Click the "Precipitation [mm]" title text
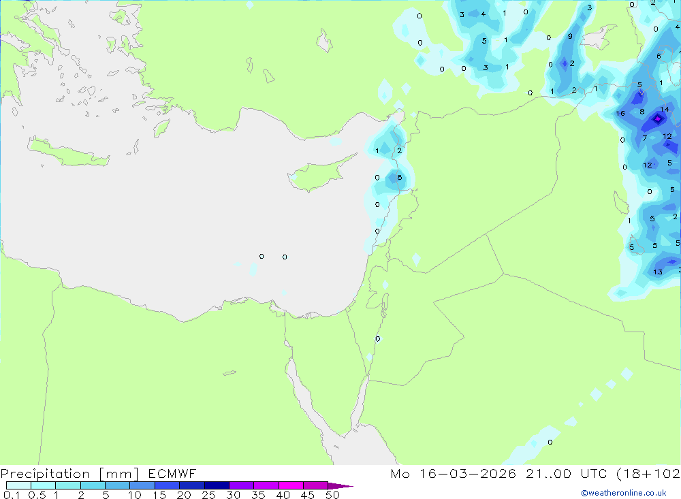 (69, 474)
